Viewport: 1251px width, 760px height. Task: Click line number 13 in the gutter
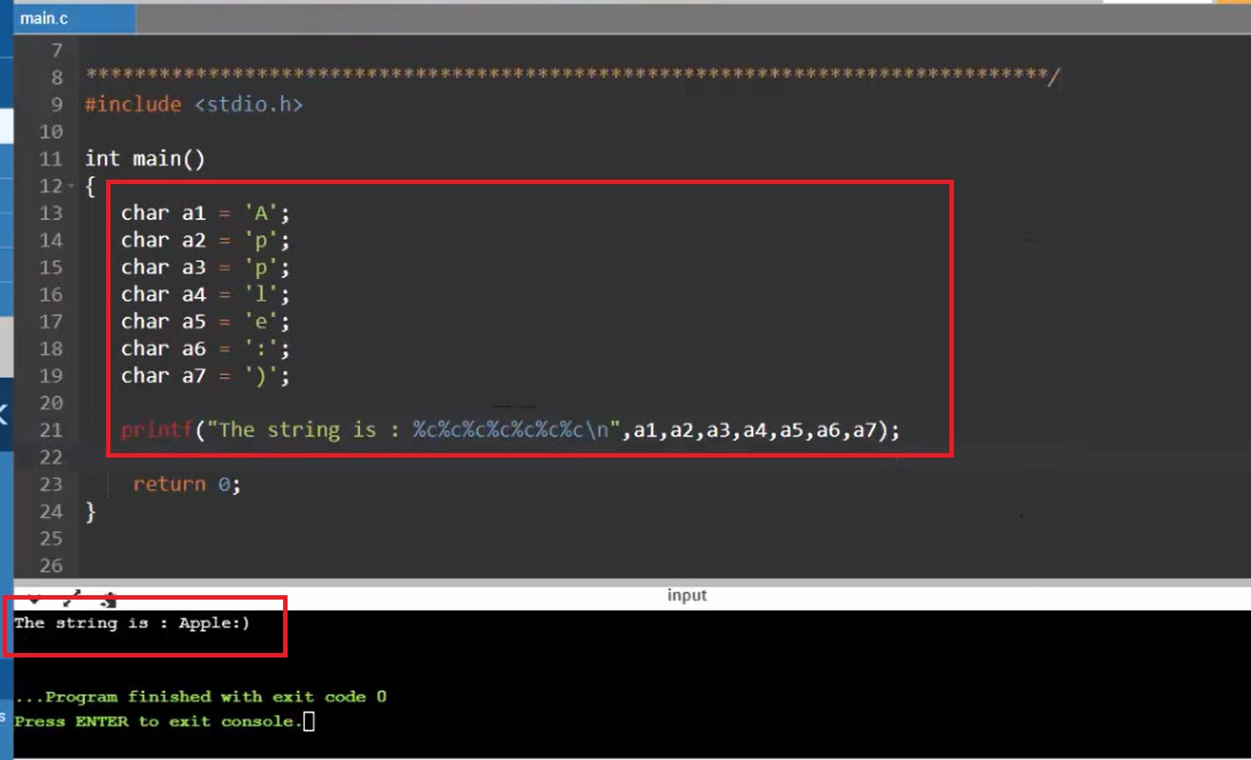51,213
